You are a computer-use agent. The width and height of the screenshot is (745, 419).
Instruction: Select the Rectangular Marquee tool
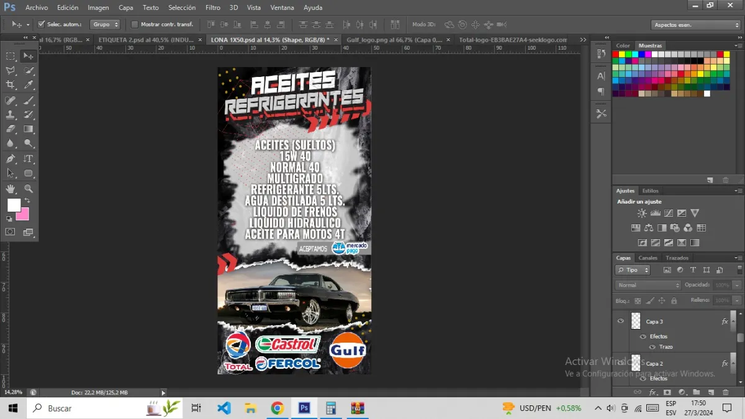tap(11, 56)
